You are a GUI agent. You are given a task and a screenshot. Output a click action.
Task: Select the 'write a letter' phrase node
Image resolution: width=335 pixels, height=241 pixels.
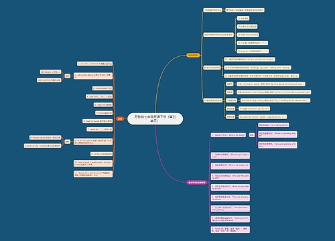coord(103,88)
